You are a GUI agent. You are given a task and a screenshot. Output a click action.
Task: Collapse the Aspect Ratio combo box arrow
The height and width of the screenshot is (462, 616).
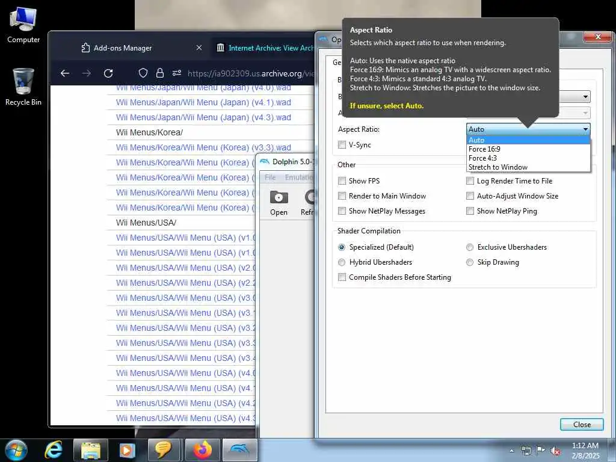(x=585, y=129)
